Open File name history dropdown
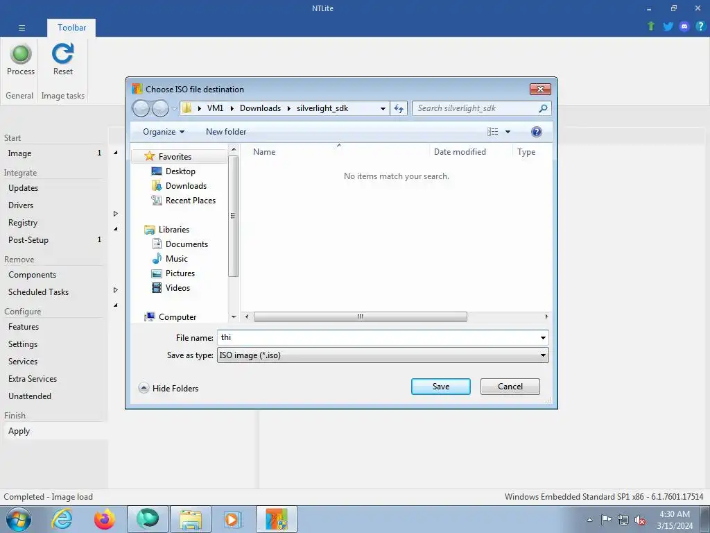 coord(543,338)
